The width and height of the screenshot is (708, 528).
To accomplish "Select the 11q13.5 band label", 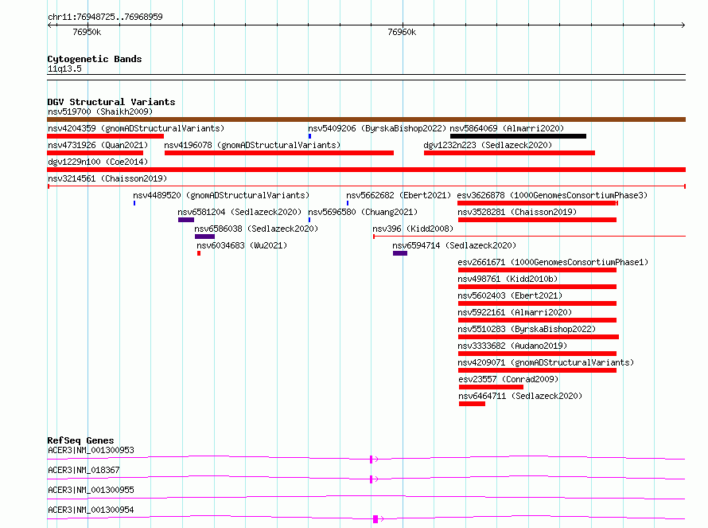I will pyautogui.click(x=64, y=68).
